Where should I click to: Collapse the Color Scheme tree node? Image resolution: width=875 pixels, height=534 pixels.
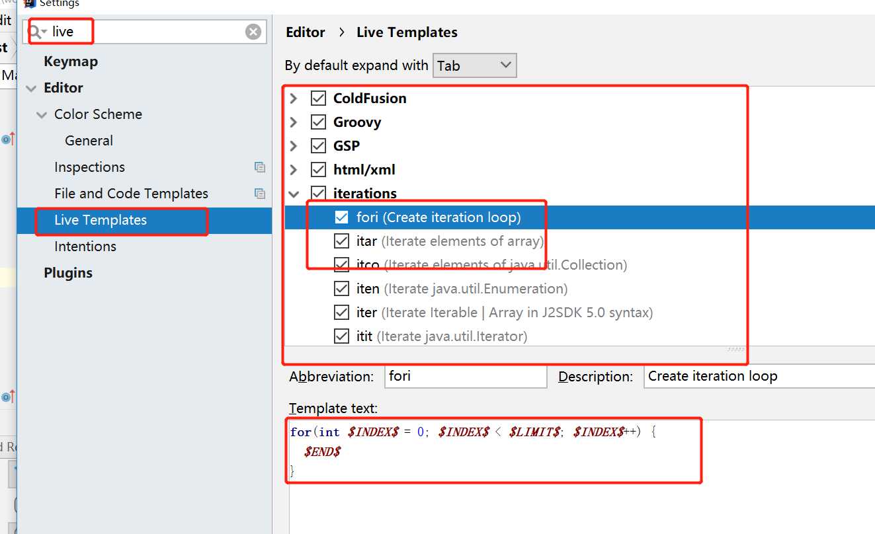(x=42, y=114)
